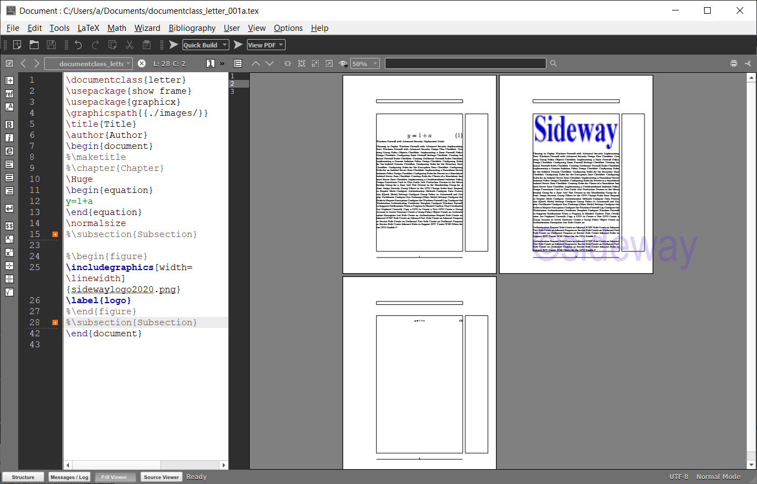Image resolution: width=757 pixels, height=484 pixels.
Task: Open a file using folder icon
Action: (34, 45)
